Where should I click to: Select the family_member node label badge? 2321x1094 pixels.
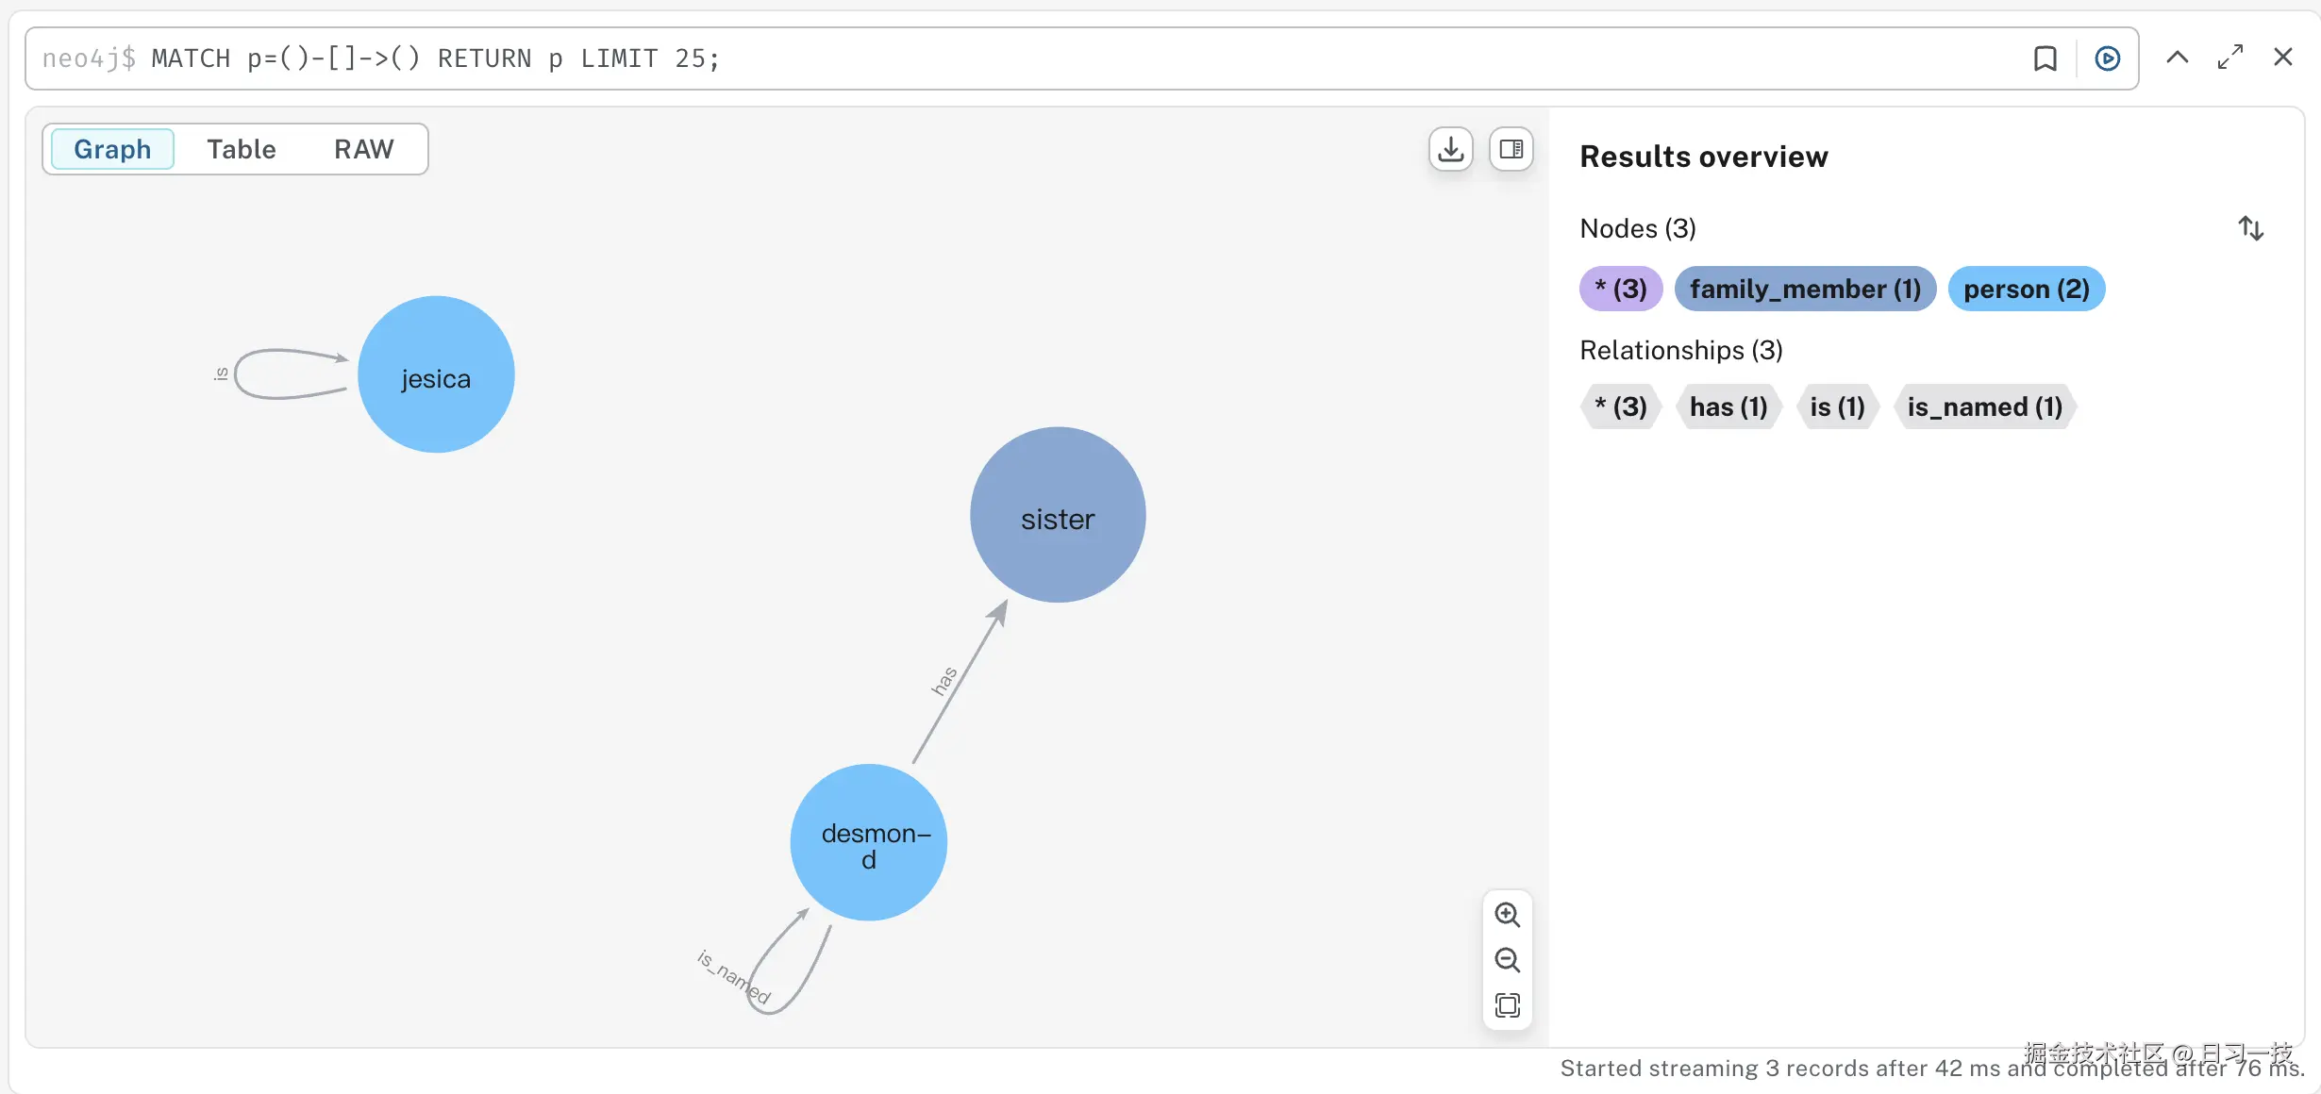[1805, 289]
